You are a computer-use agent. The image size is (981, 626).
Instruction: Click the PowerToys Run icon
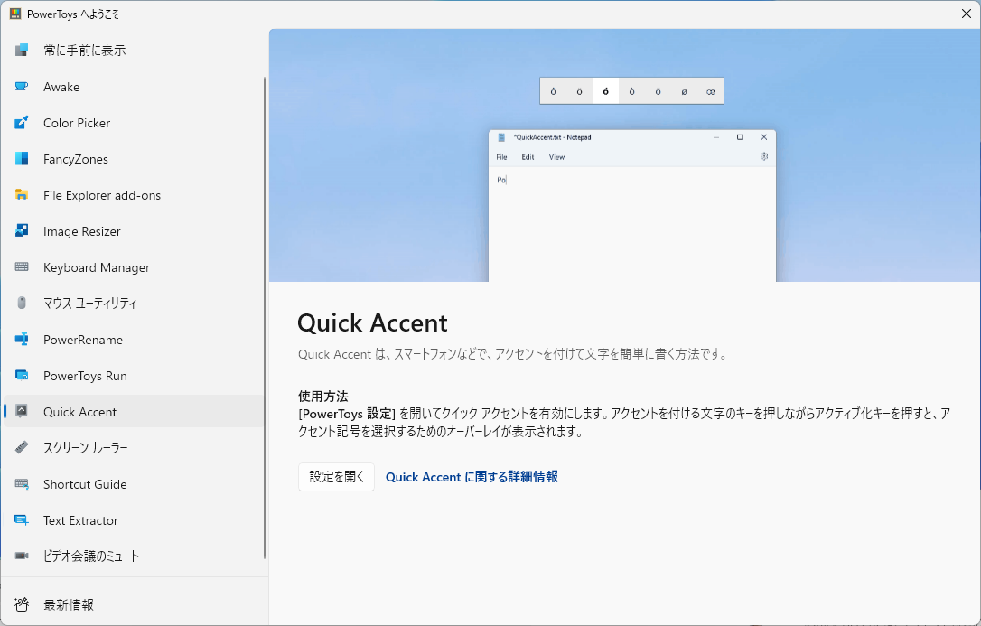(x=22, y=376)
